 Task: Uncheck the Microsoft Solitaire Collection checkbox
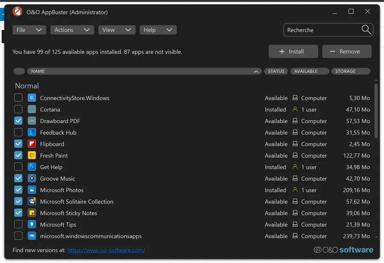18,201
